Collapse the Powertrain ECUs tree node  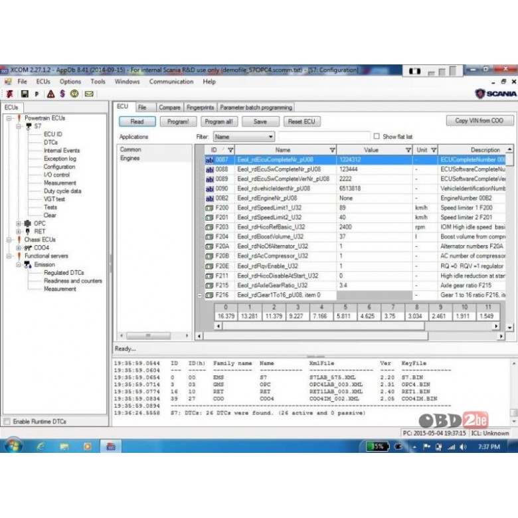point(9,118)
